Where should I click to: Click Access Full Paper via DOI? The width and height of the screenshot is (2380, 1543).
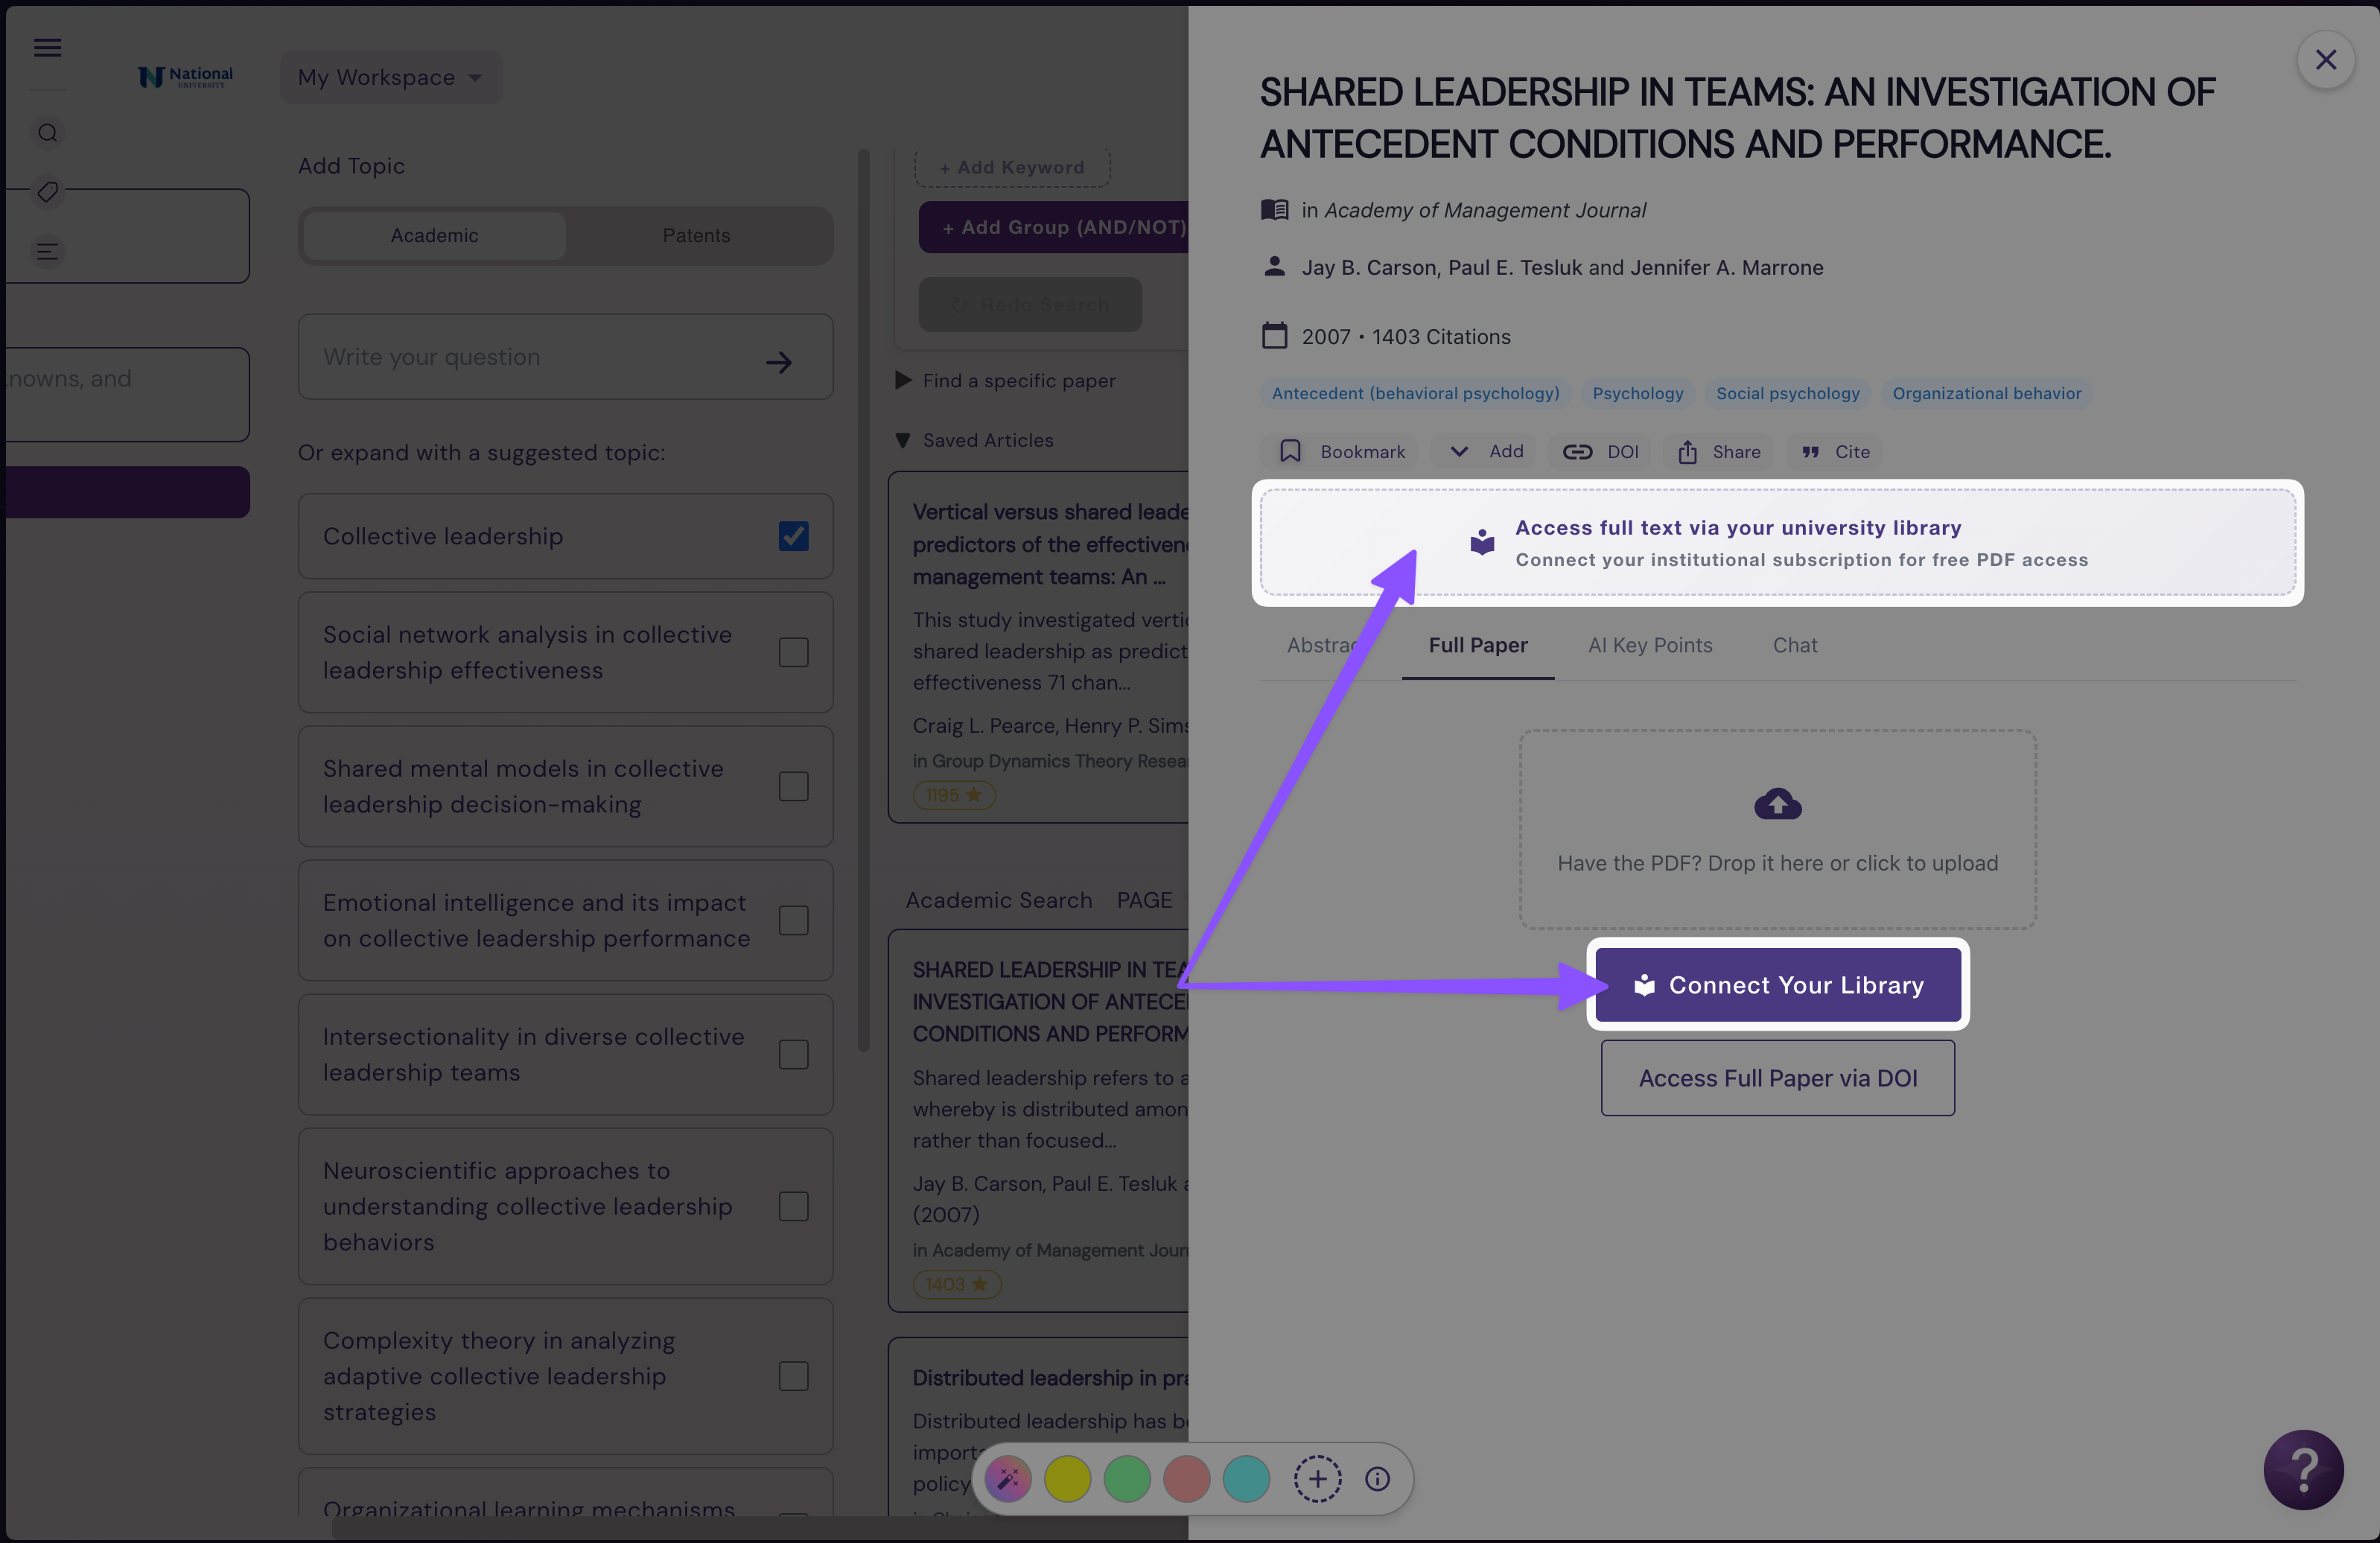click(x=1777, y=1078)
